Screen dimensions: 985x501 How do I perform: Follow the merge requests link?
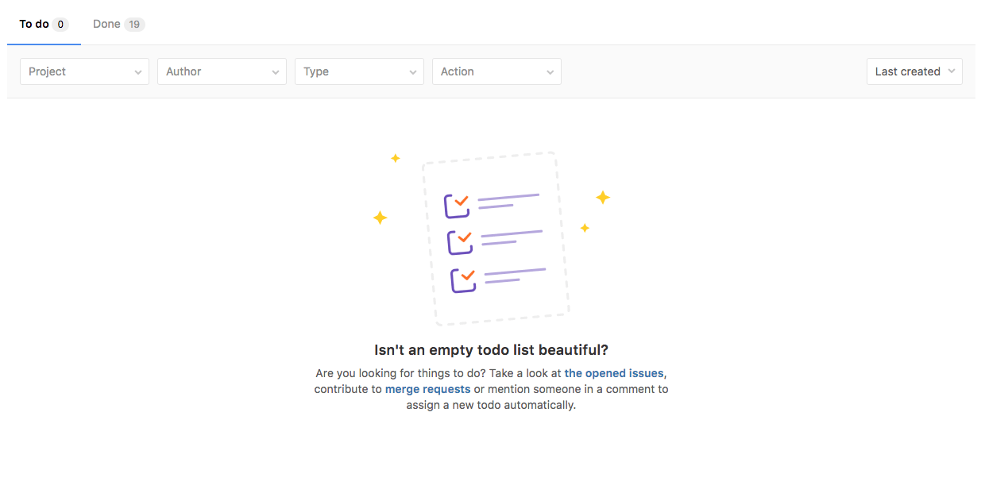427,389
